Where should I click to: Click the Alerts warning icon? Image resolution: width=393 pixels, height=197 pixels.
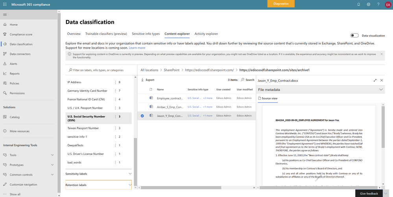tap(5, 64)
